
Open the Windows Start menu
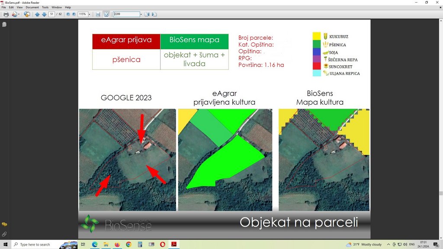click(5, 245)
